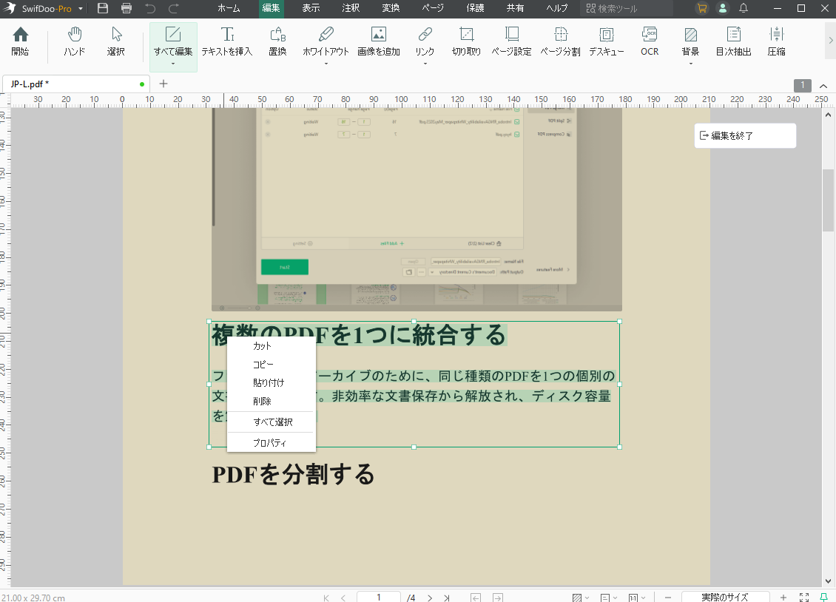The width and height of the screenshot is (836, 602).
Task: Launch the 目次抽出 TOC extraction tool
Action: point(733,41)
